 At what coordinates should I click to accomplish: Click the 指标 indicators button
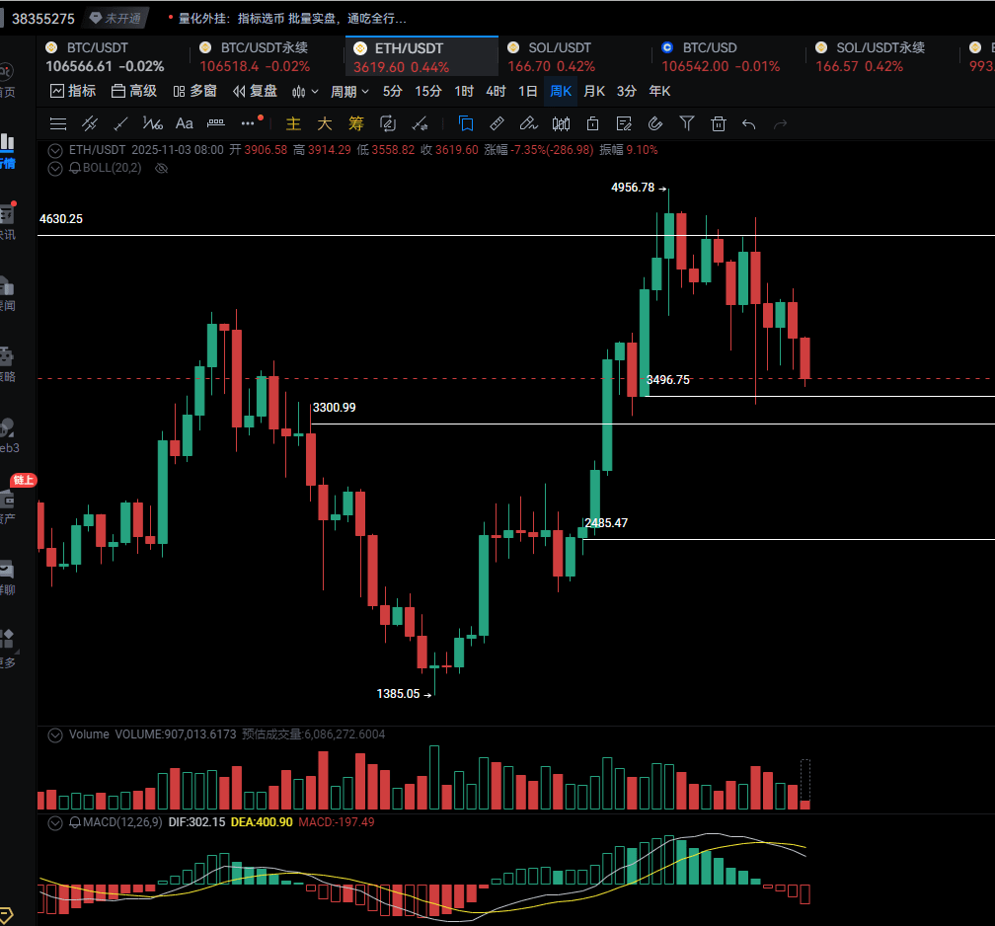(x=73, y=91)
